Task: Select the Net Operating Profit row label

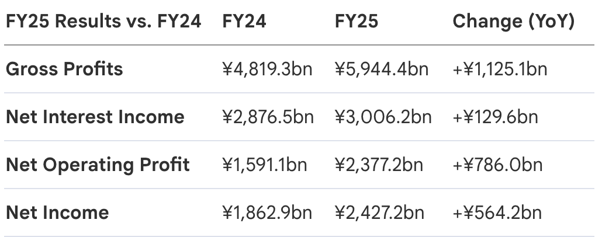Action: 98,165
